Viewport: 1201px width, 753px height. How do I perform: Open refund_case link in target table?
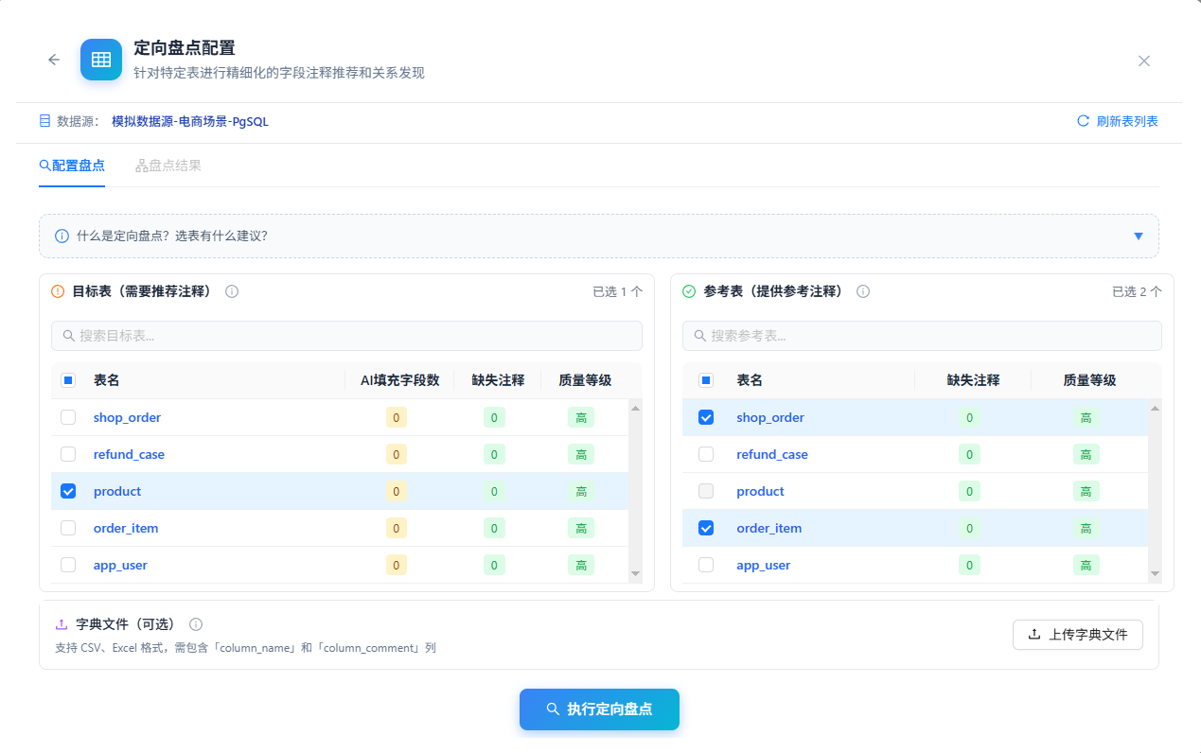click(129, 454)
